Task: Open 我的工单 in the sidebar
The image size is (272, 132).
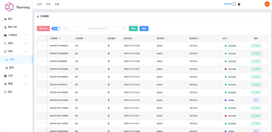Action: point(16,27)
